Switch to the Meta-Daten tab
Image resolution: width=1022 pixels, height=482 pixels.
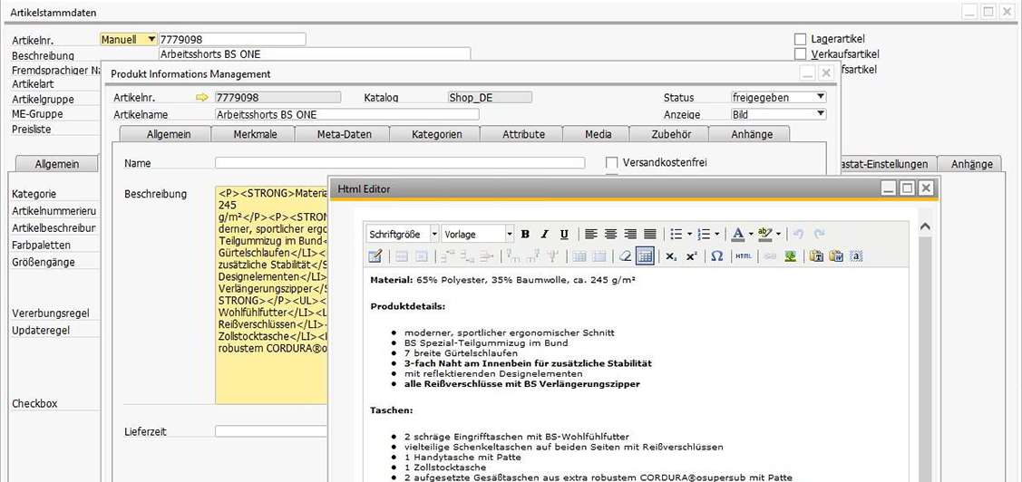tap(345, 135)
